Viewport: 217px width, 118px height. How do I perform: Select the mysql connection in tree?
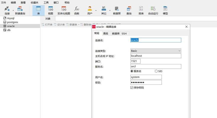click(x=11, y=18)
